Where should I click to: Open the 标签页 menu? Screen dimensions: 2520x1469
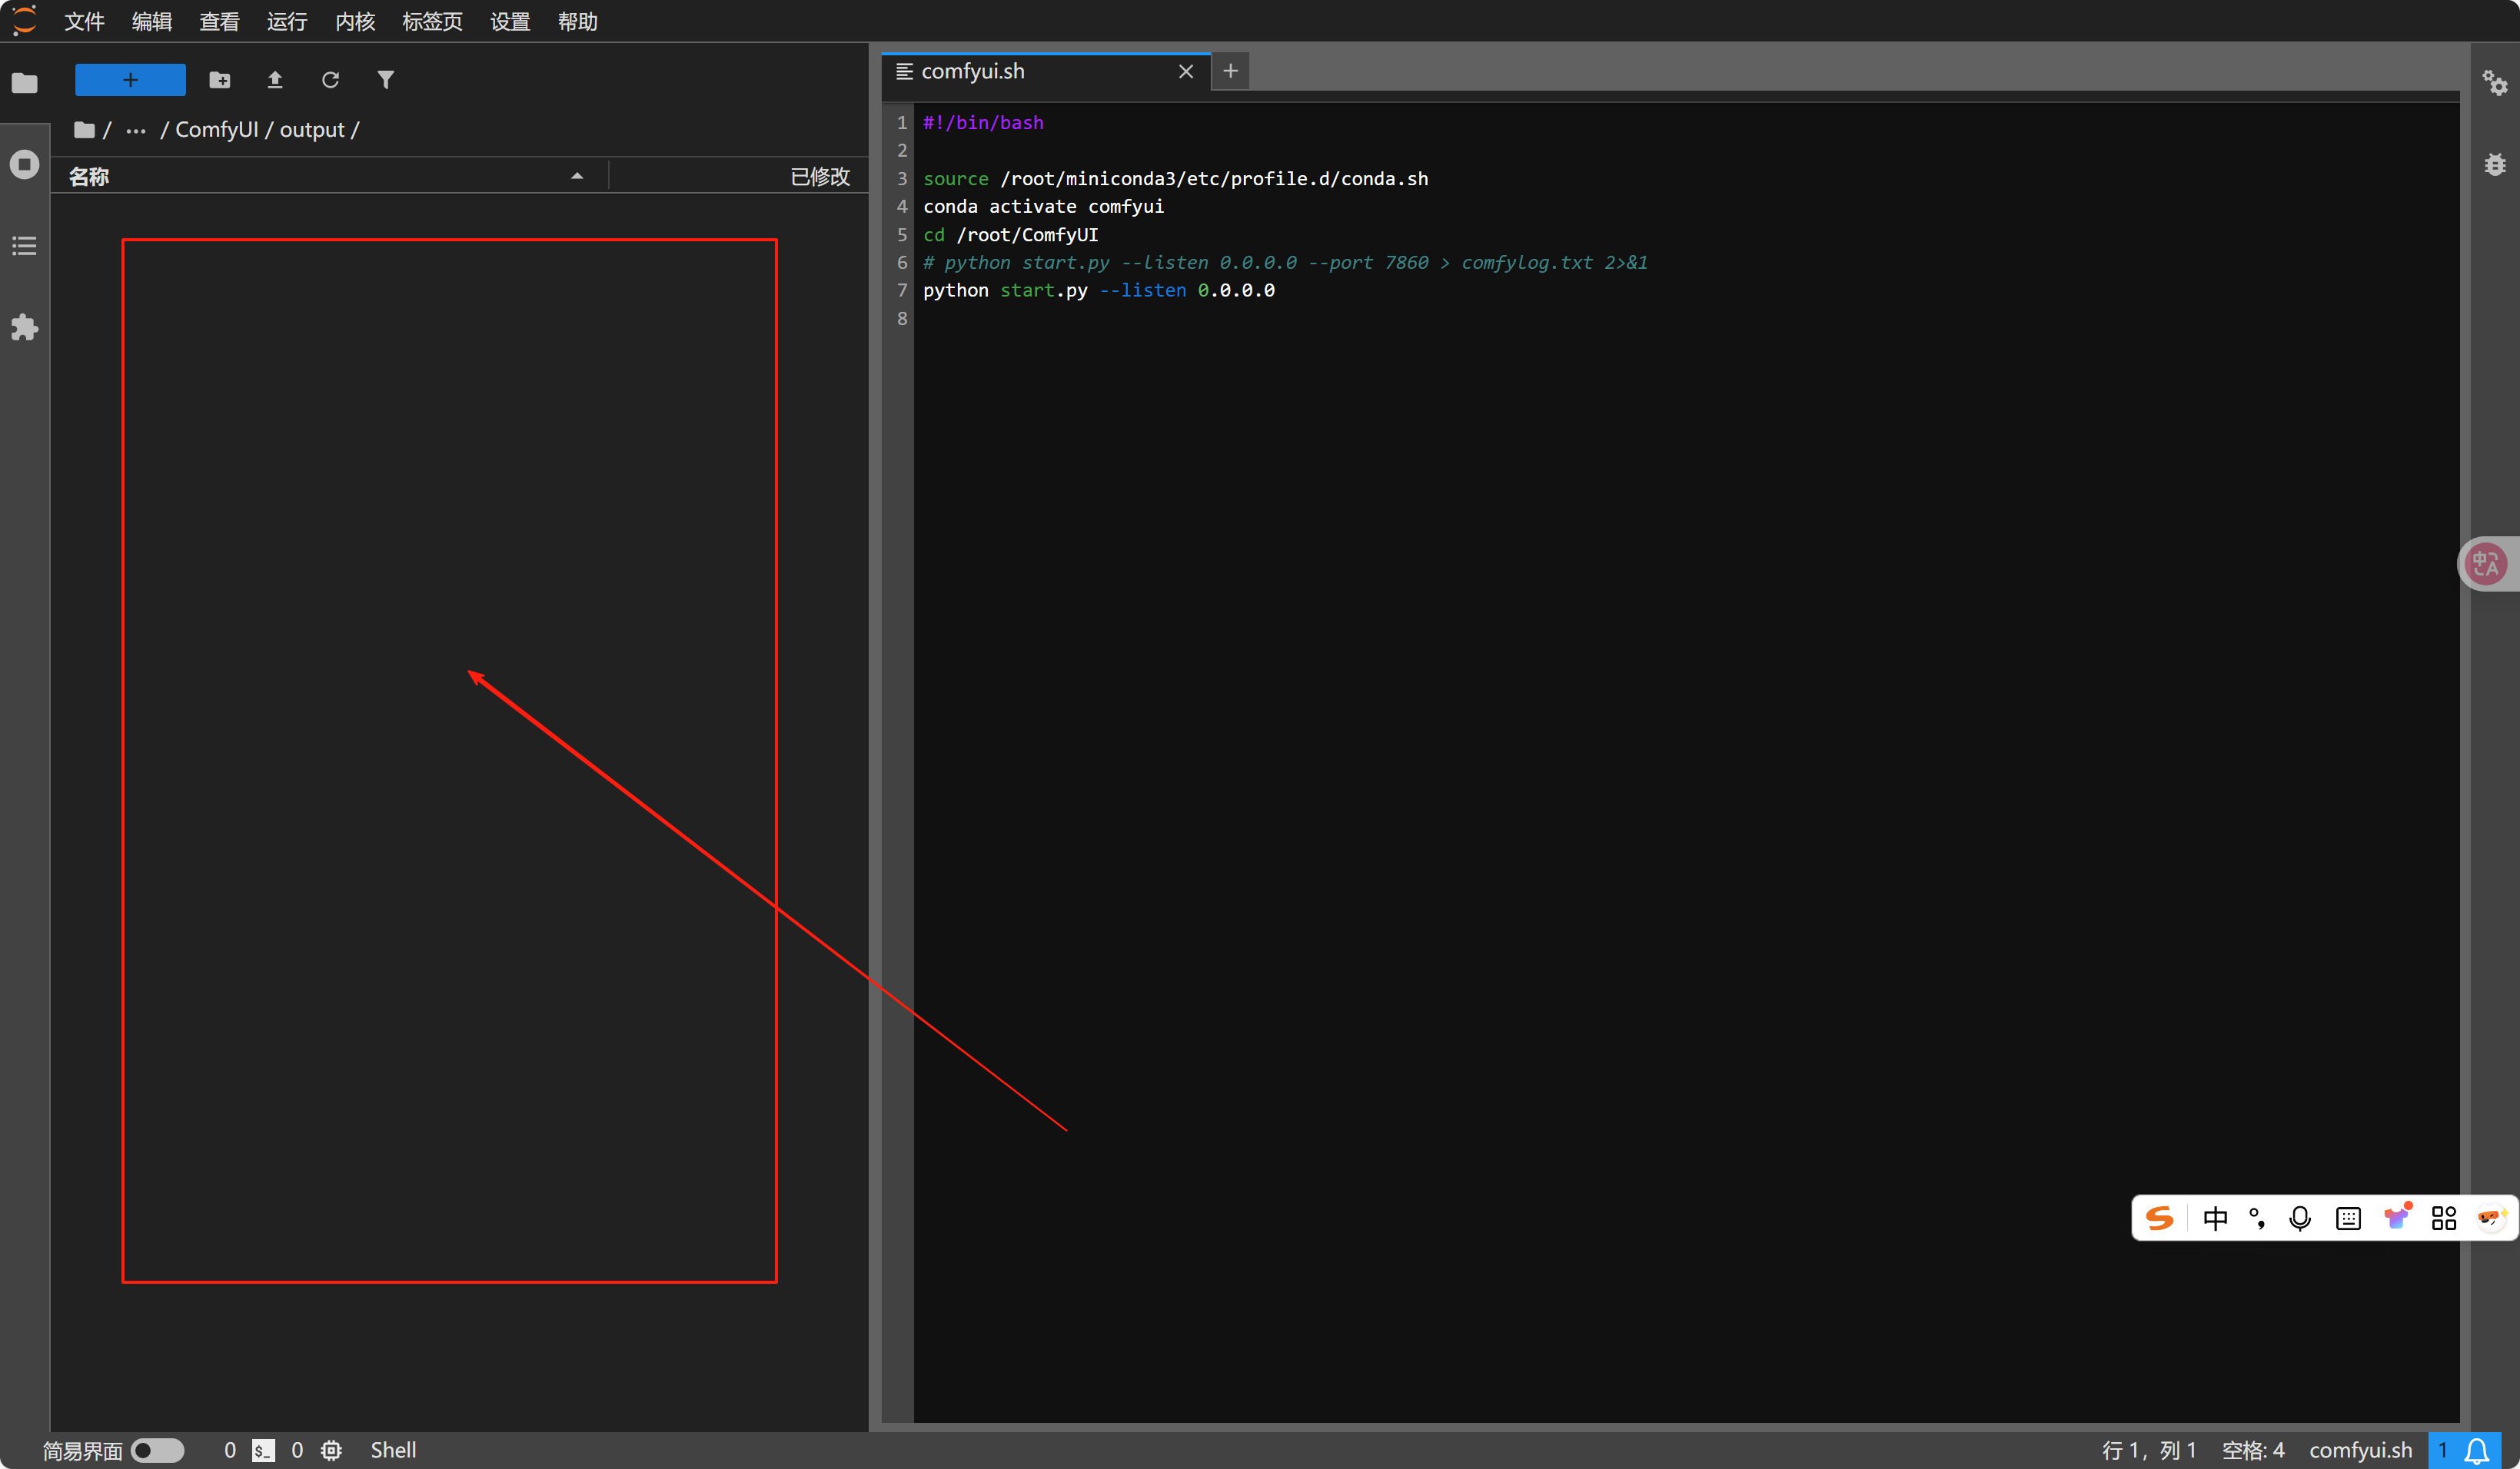pos(432,21)
